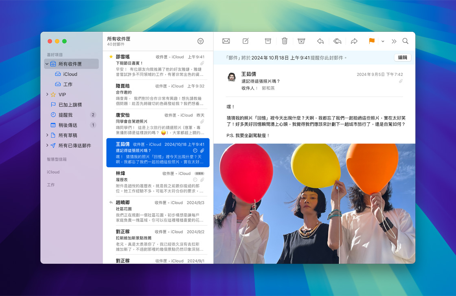Open the iCloud inbox in sidebar
This screenshot has height=296, width=456.
click(x=70, y=74)
